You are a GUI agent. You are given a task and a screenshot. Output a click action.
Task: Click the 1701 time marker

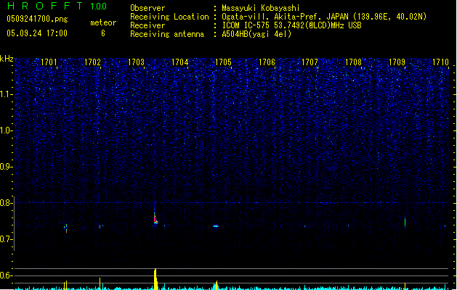[49, 62]
